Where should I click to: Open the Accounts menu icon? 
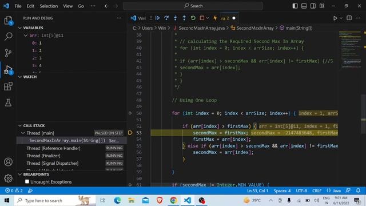coord(8,162)
